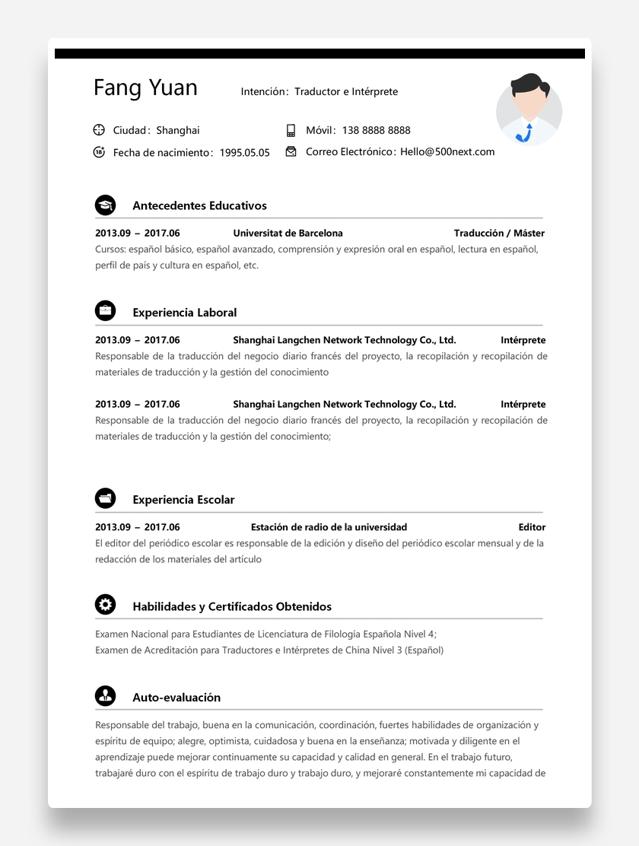Click the email address Hello@500next.com

[447, 151]
